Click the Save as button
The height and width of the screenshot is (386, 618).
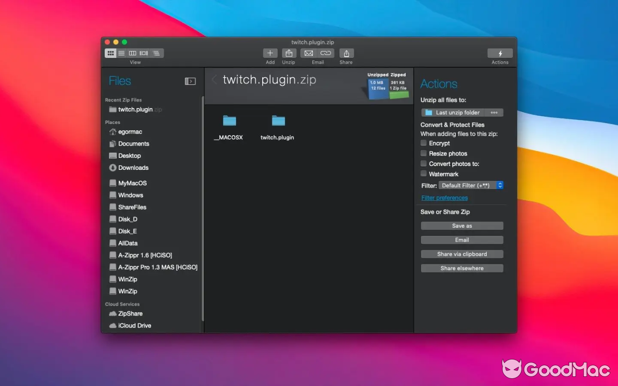point(462,225)
